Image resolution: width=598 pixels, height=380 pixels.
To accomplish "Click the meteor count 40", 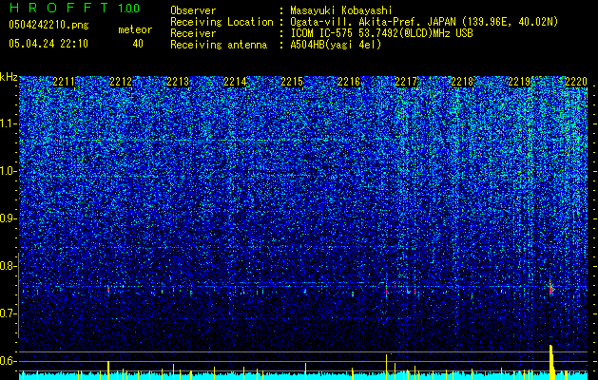I will pos(138,44).
